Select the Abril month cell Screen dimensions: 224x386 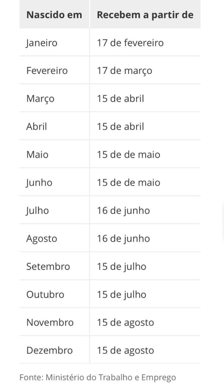click(54, 127)
